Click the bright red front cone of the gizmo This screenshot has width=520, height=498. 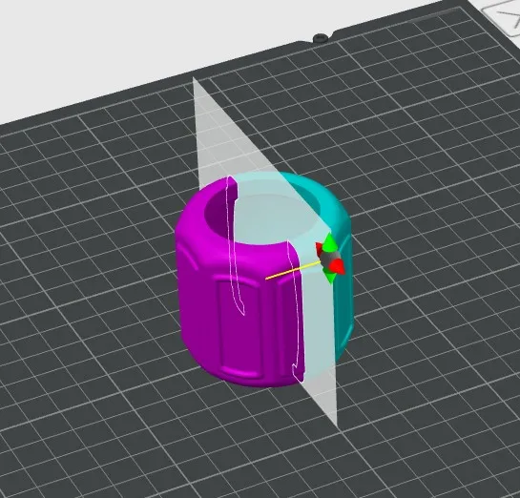point(337,266)
